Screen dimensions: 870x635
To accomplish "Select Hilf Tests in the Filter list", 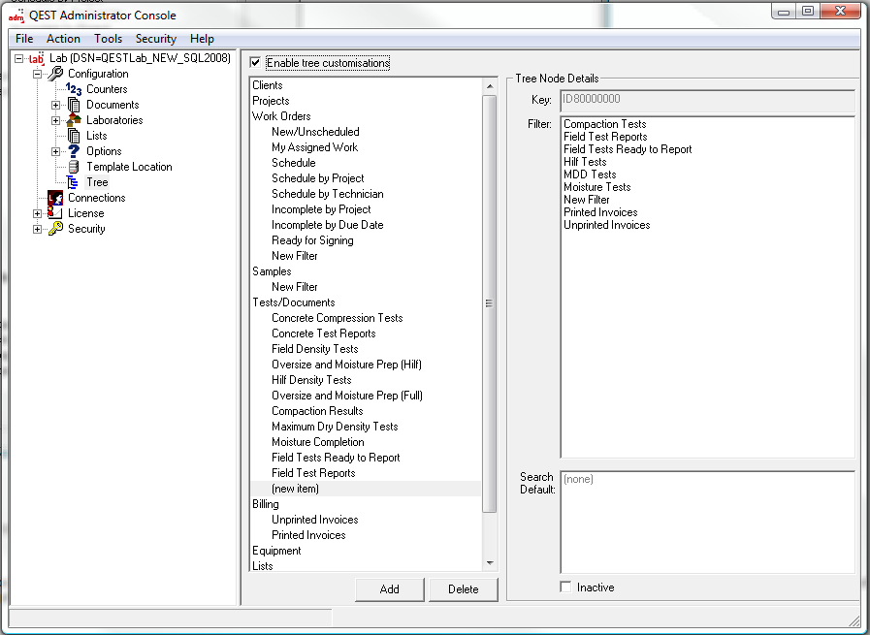I will pos(585,162).
